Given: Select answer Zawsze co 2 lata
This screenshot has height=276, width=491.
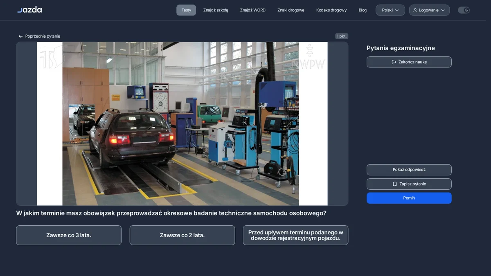Looking at the screenshot, I should click(182, 235).
